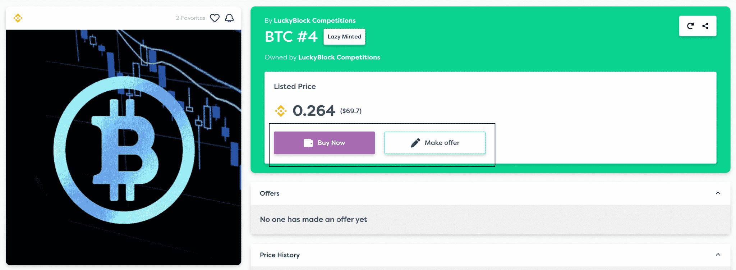Click the heart favorite icon
The image size is (736, 270).
point(215,18)
